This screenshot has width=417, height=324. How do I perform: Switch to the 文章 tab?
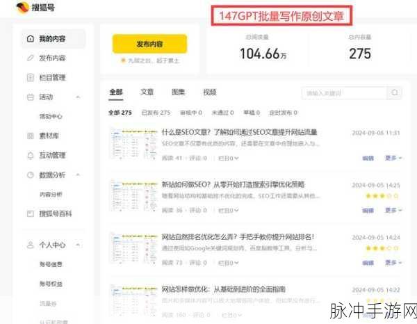(x=147, y=92)
